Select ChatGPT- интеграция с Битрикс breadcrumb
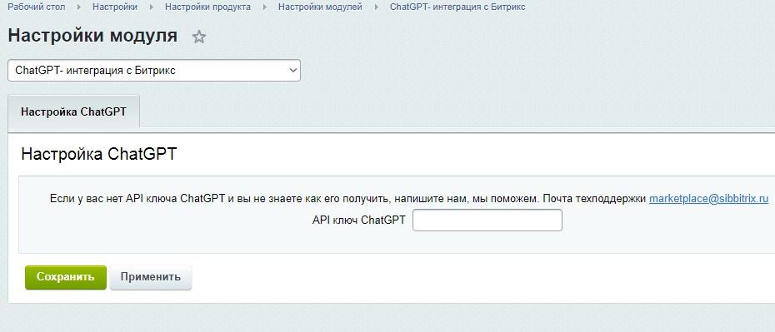 click(x=457, y=7)
